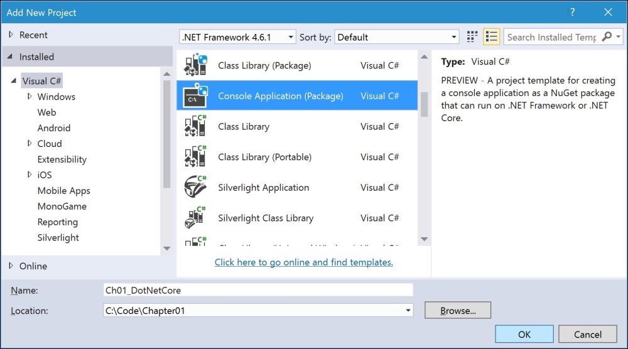Select the Cloud category label
628x349 pixels.
[50, 143]
